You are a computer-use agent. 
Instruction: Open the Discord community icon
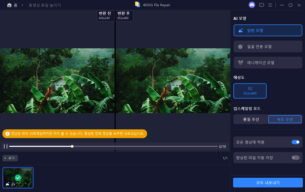[252, 5]
